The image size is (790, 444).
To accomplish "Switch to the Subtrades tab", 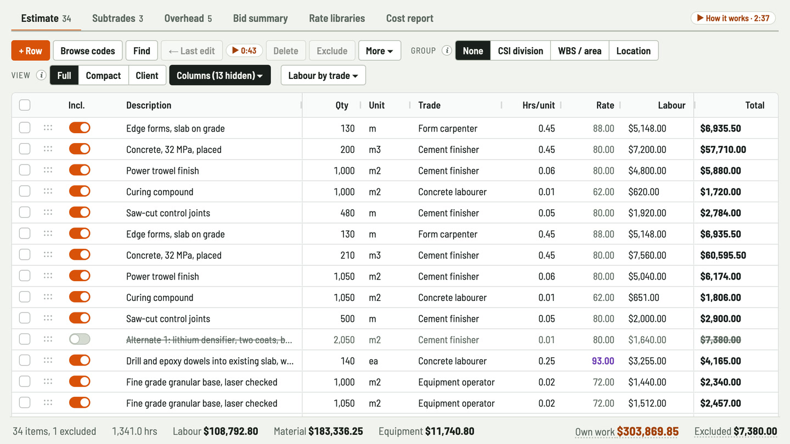I will 117,18.
